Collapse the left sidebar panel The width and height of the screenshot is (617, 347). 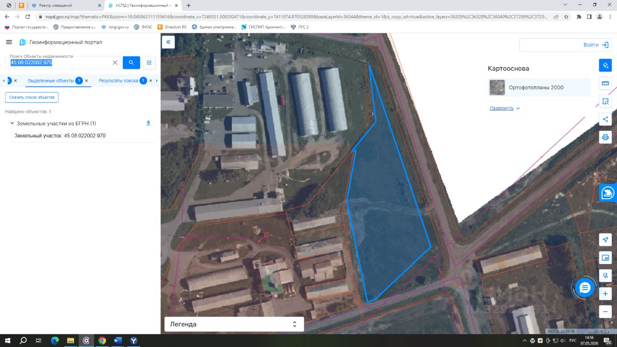pyautogui.click(x=168, y=42)
